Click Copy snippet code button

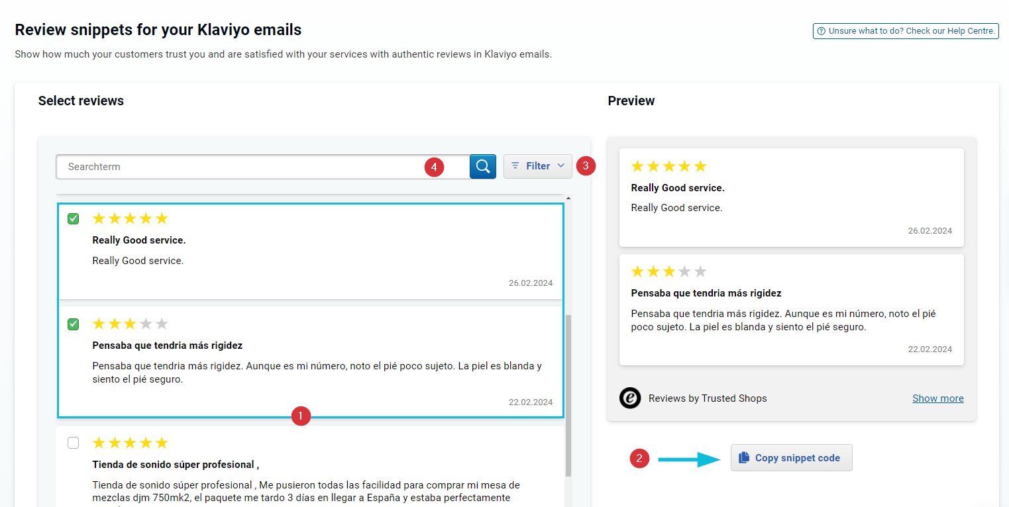click(792, 458)
